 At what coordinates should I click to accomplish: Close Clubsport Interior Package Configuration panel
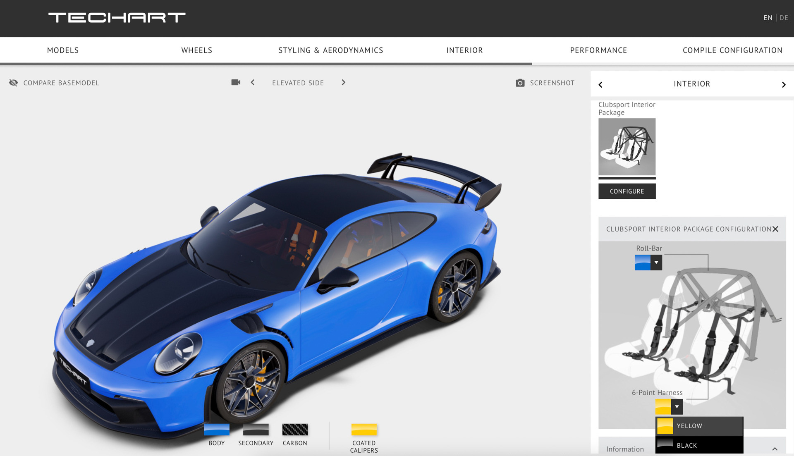click(775, 229)
